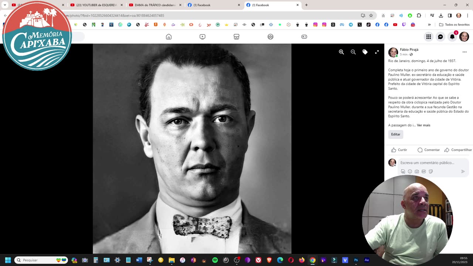Open Chrome tab search chevron

[x=5, y=5]
